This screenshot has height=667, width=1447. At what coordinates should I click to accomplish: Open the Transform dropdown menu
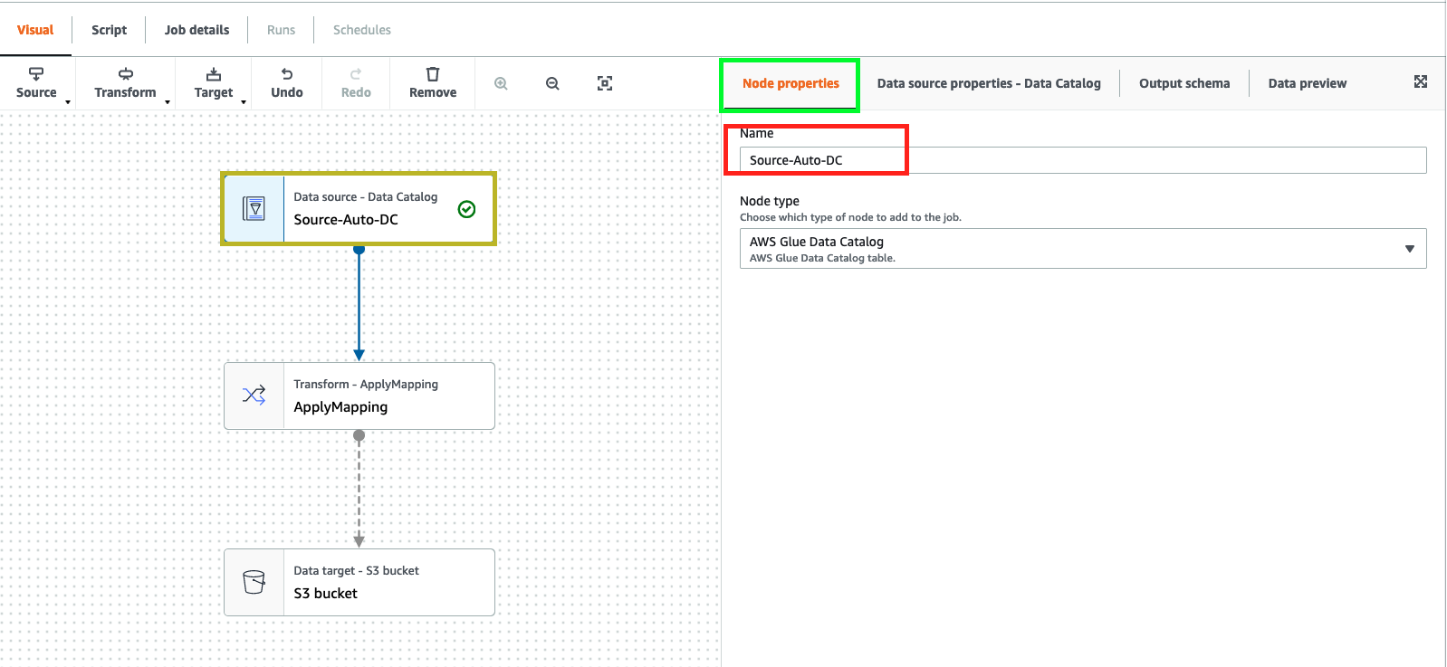(x=126, y=83)
